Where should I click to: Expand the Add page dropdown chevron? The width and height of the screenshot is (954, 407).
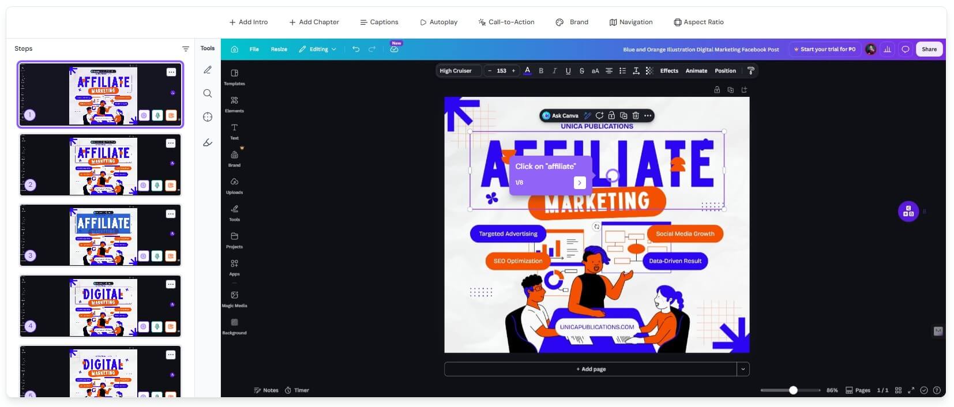click(x=743, y=369)
